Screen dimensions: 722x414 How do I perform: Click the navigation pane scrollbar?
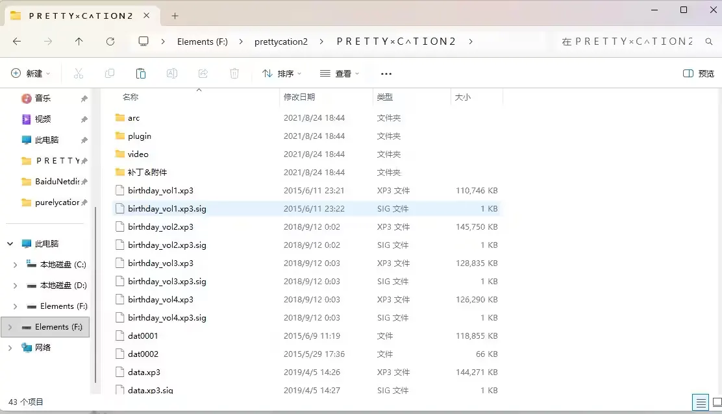click(x=95, y=295)
